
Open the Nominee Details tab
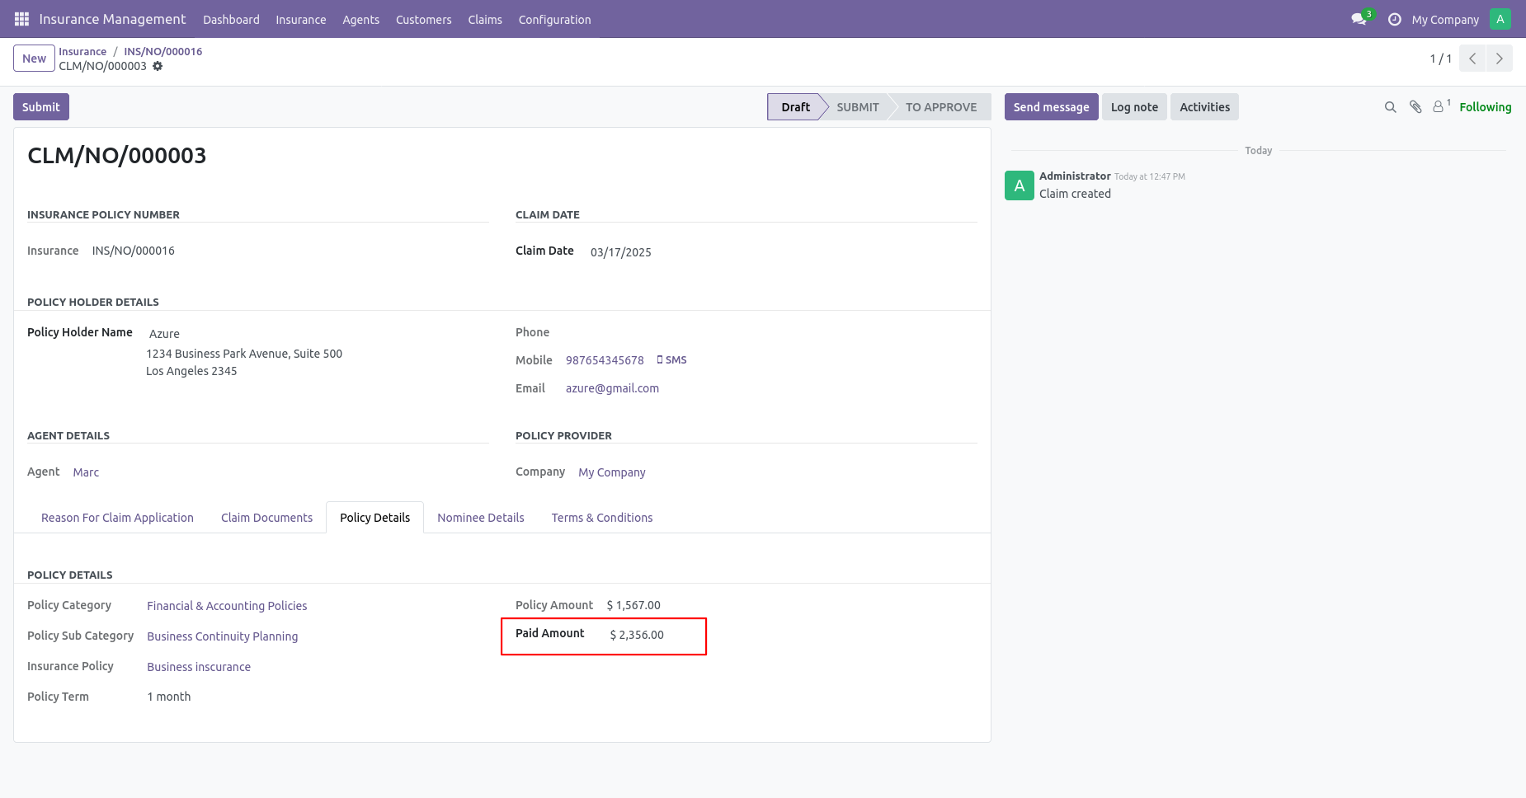(x=481, y=518)
